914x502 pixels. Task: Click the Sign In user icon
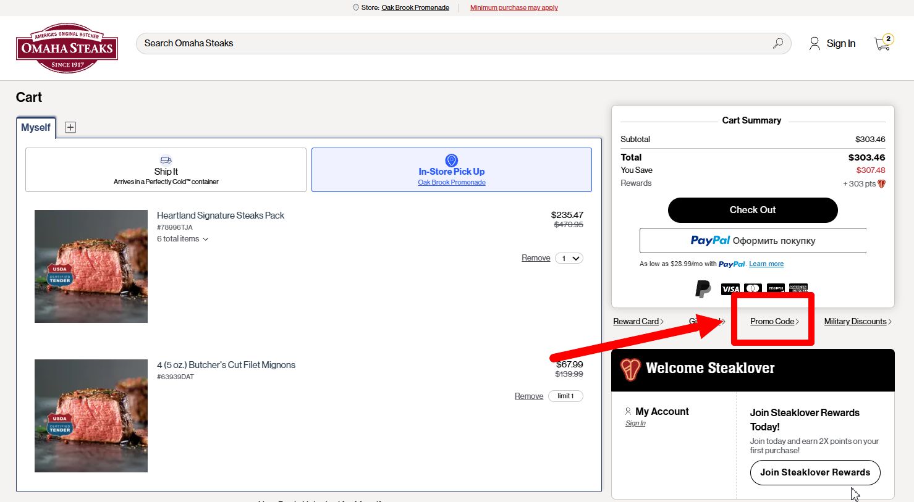815,43
